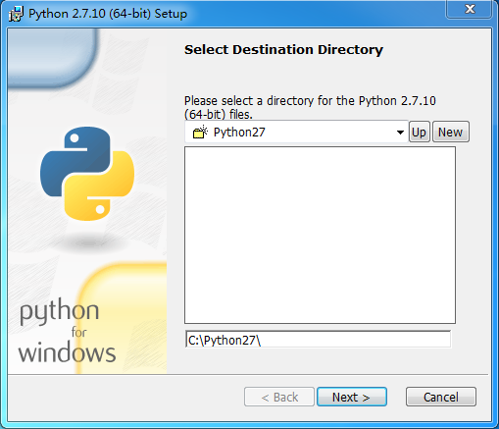Click the Select Destination Directory heading
This screenshot has height=429, width=499.
click(283, 50)
